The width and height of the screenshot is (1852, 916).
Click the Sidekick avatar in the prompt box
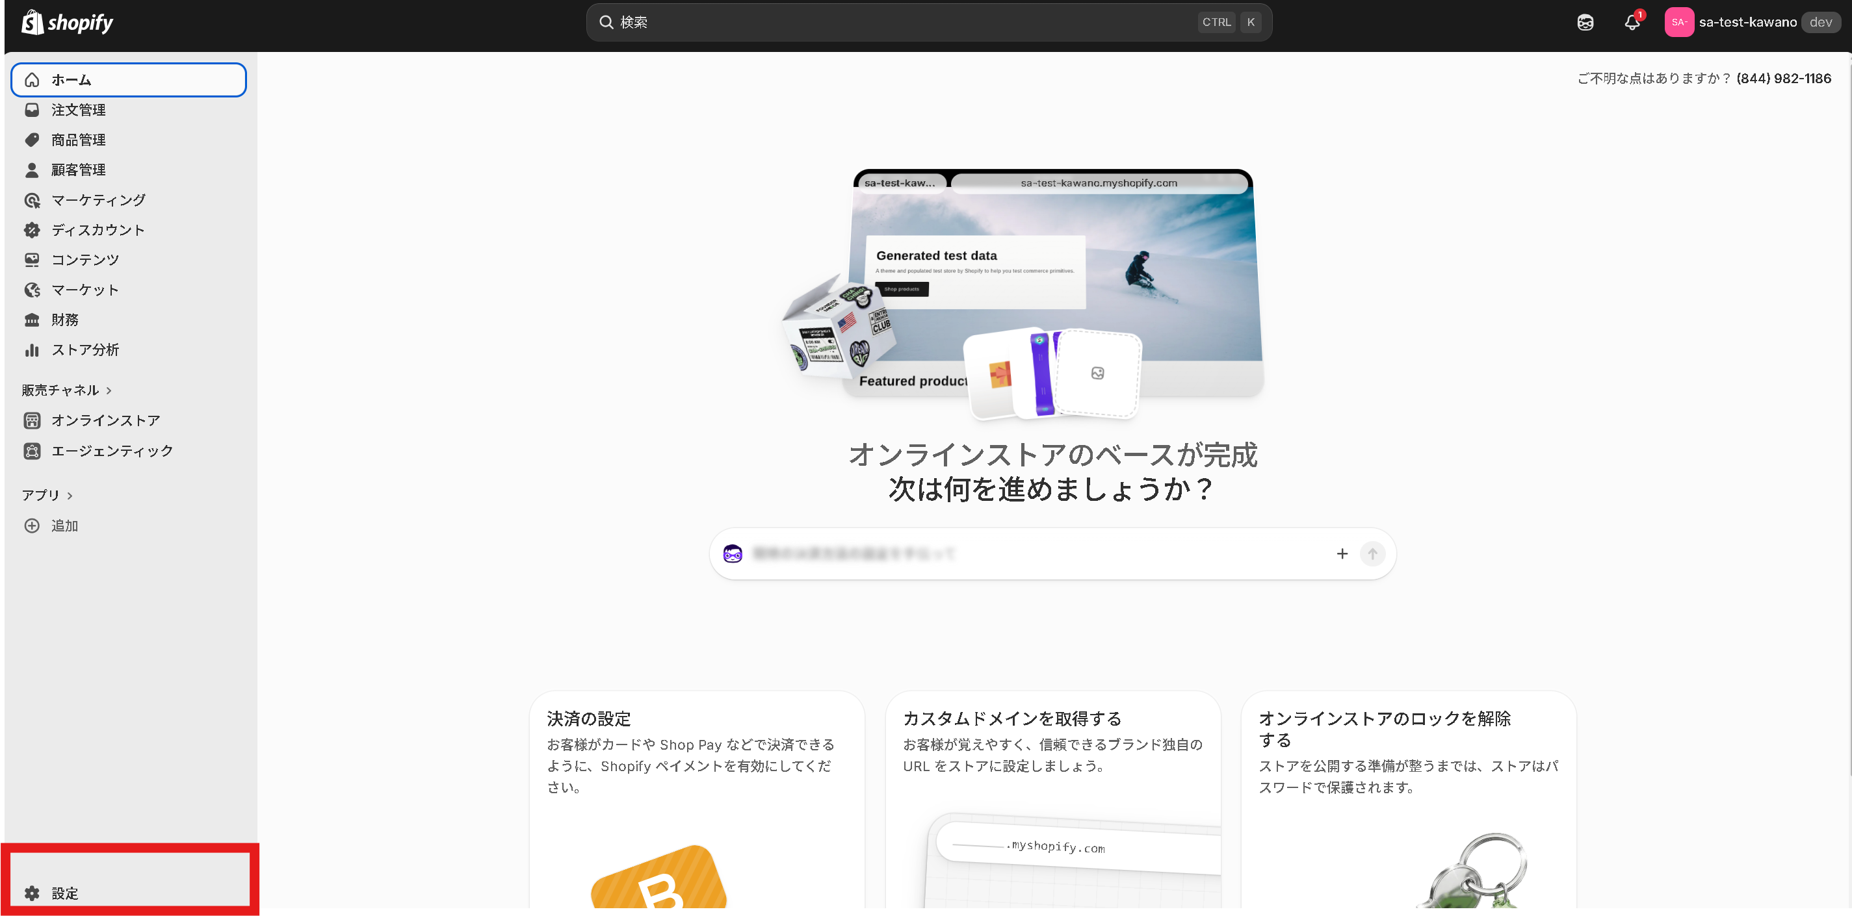733,554
